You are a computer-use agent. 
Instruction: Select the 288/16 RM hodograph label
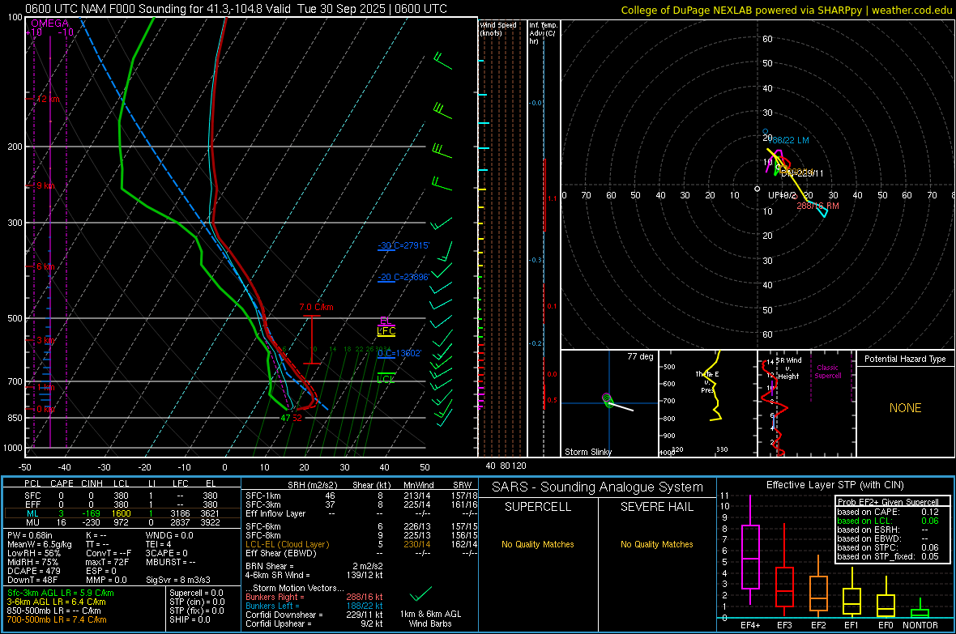click(x=817, y=206)
